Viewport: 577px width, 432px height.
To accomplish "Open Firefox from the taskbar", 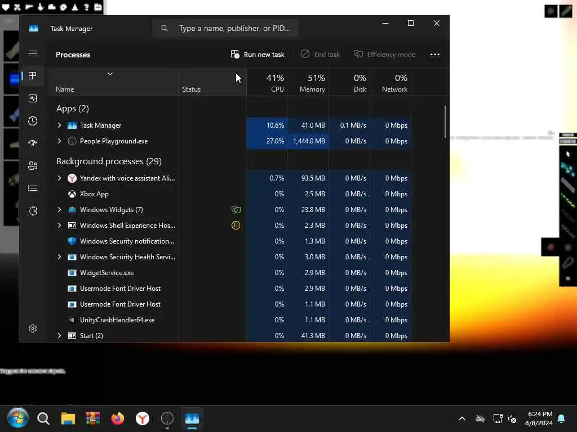I will pos(118,418).
